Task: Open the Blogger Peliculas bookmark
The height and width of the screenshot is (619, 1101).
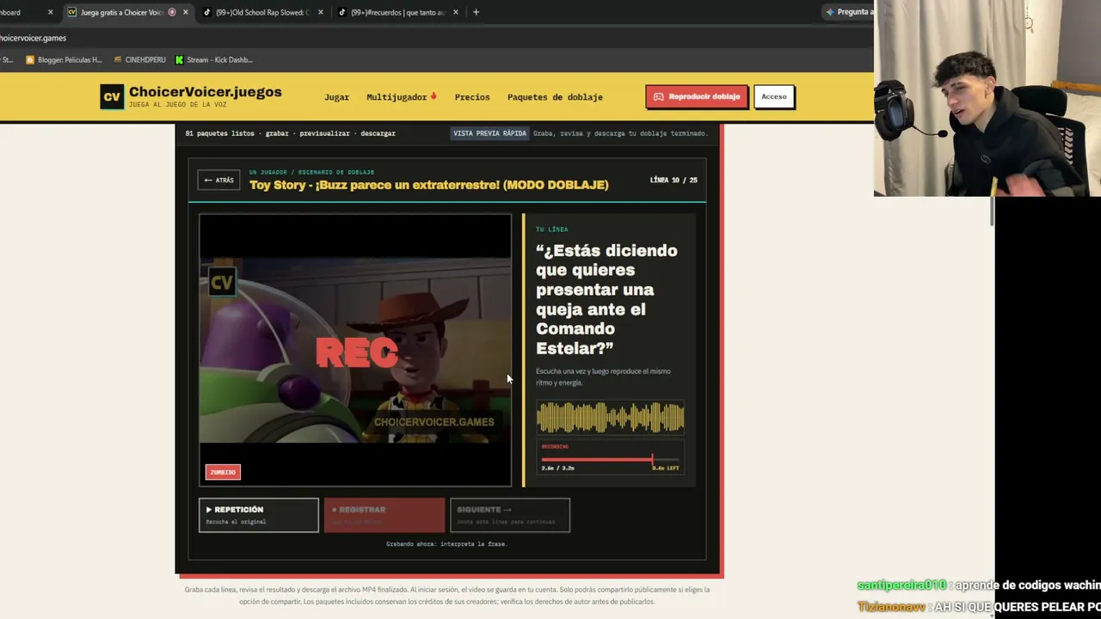Action: 64,60
